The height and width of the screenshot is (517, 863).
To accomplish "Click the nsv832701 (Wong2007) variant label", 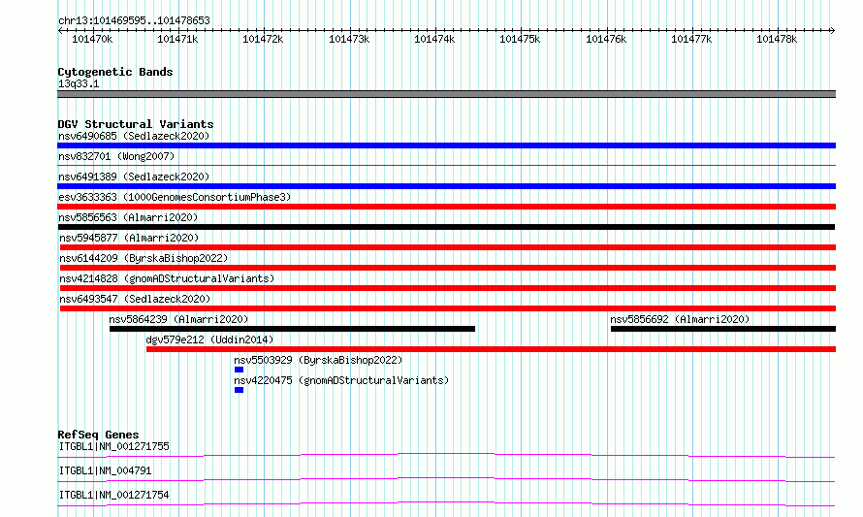I will [116, 156].
